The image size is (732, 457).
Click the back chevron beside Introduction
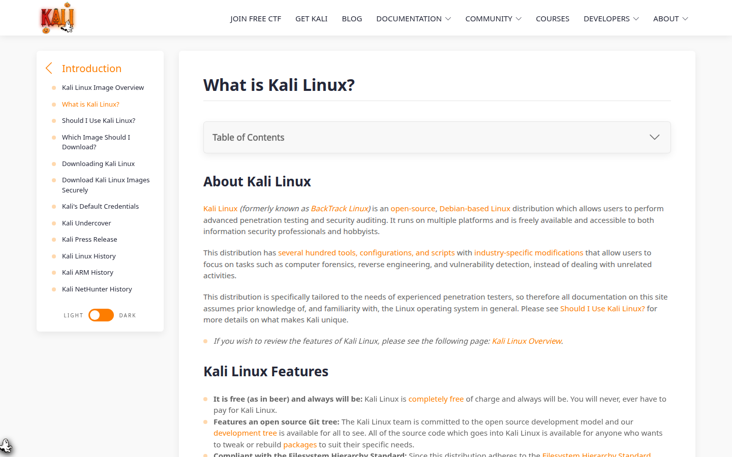click(x=49, y=68)
